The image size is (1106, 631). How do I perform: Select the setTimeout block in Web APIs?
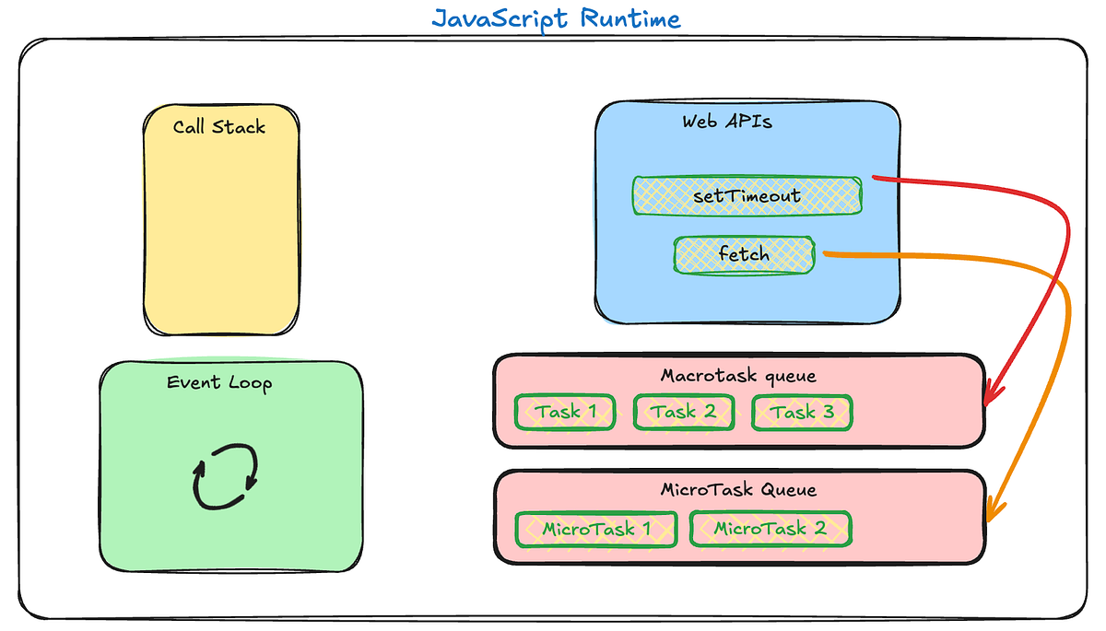747,195
